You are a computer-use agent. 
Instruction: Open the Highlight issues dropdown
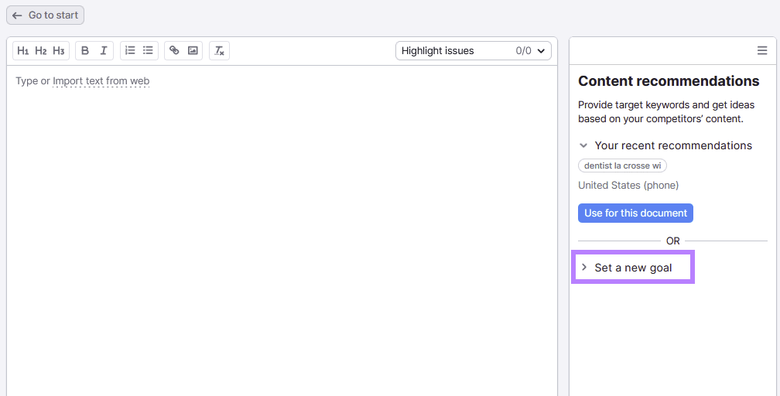point(473,51)
